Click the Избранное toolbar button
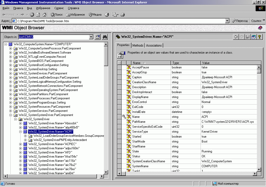The image size is (266, 187). point(76,15)
